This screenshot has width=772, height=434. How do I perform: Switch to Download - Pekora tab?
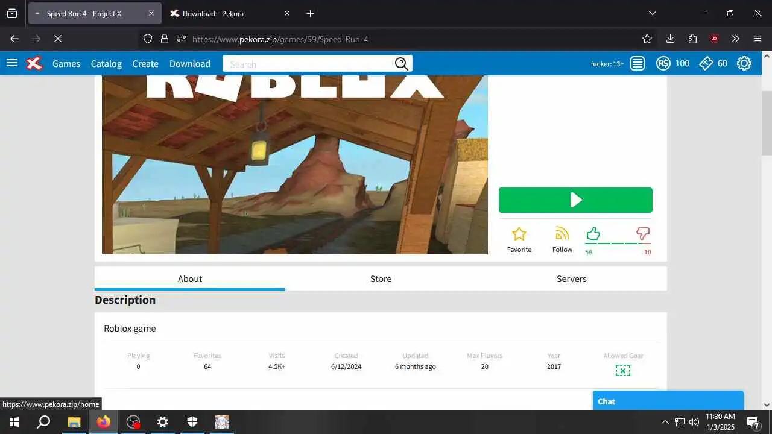point(230,13)
